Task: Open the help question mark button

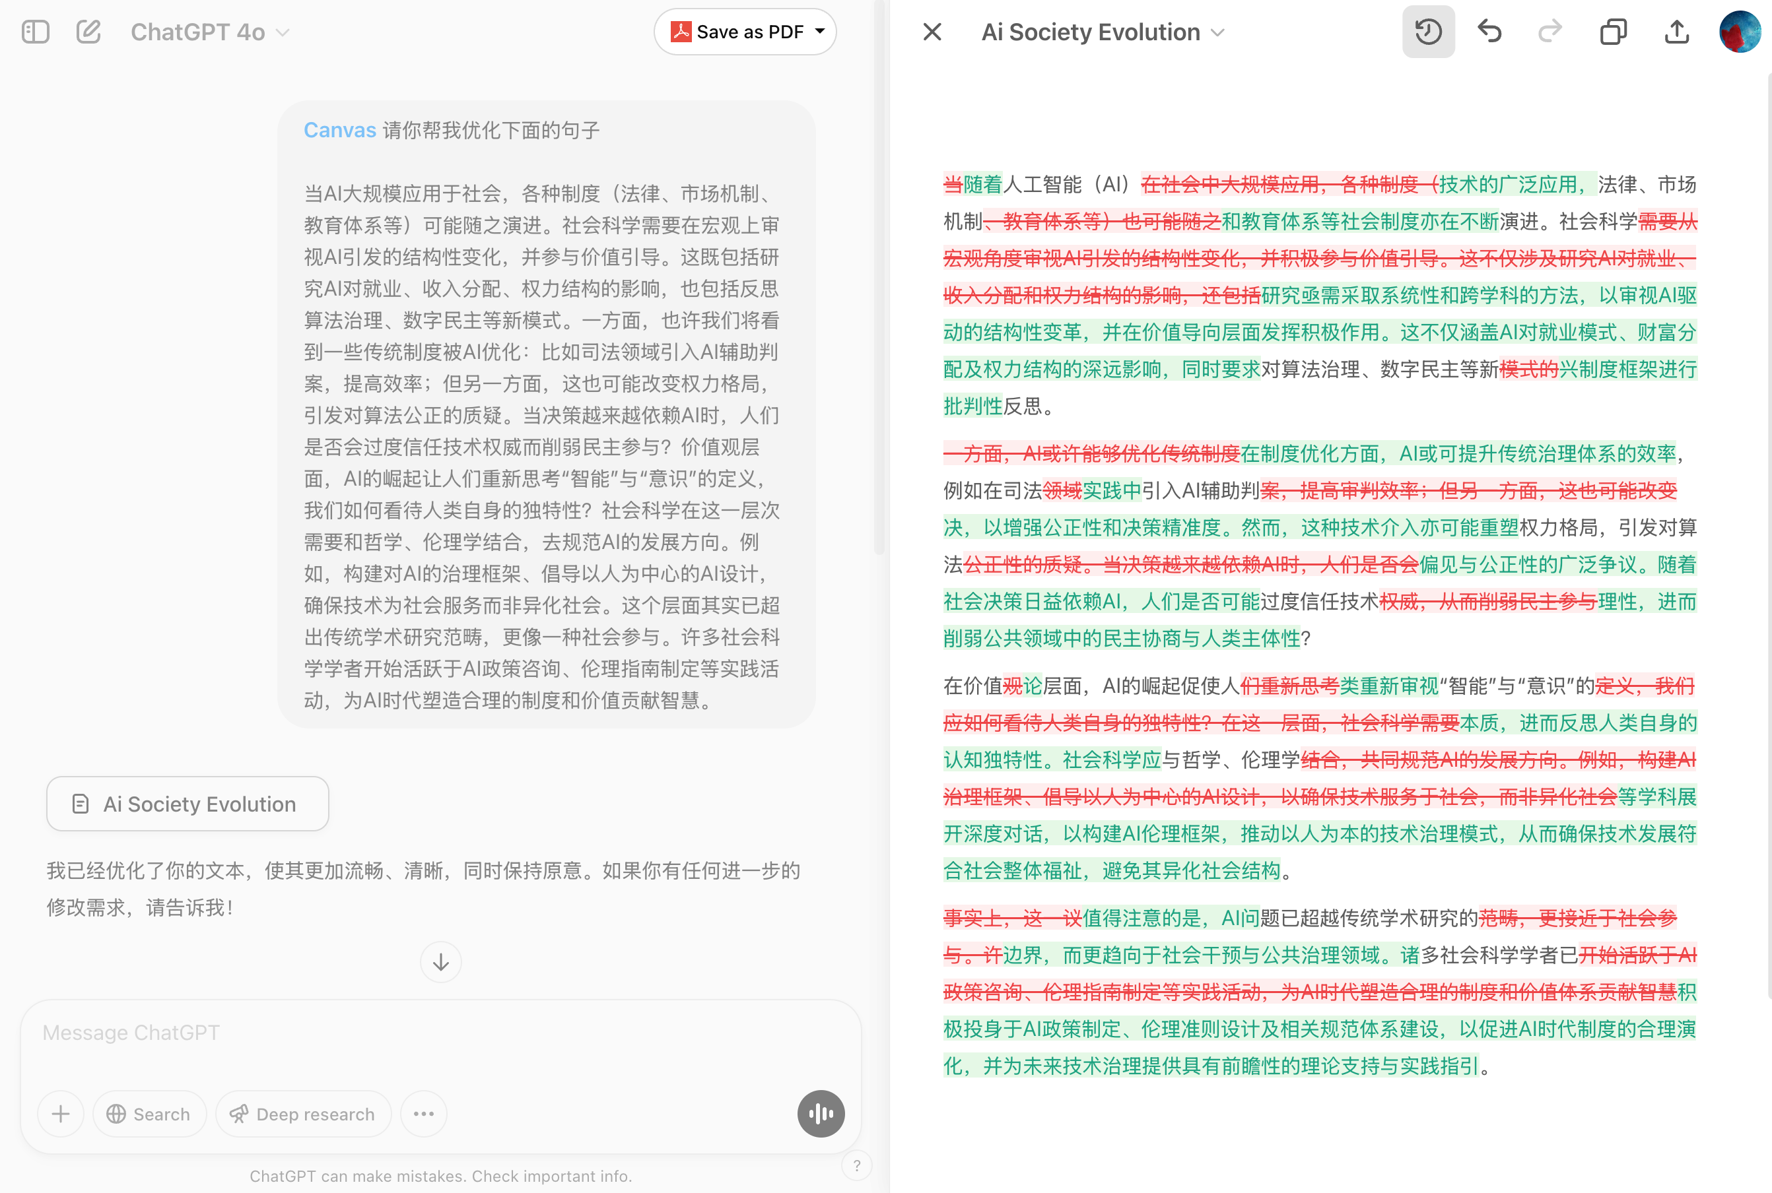Action: 856,1165
